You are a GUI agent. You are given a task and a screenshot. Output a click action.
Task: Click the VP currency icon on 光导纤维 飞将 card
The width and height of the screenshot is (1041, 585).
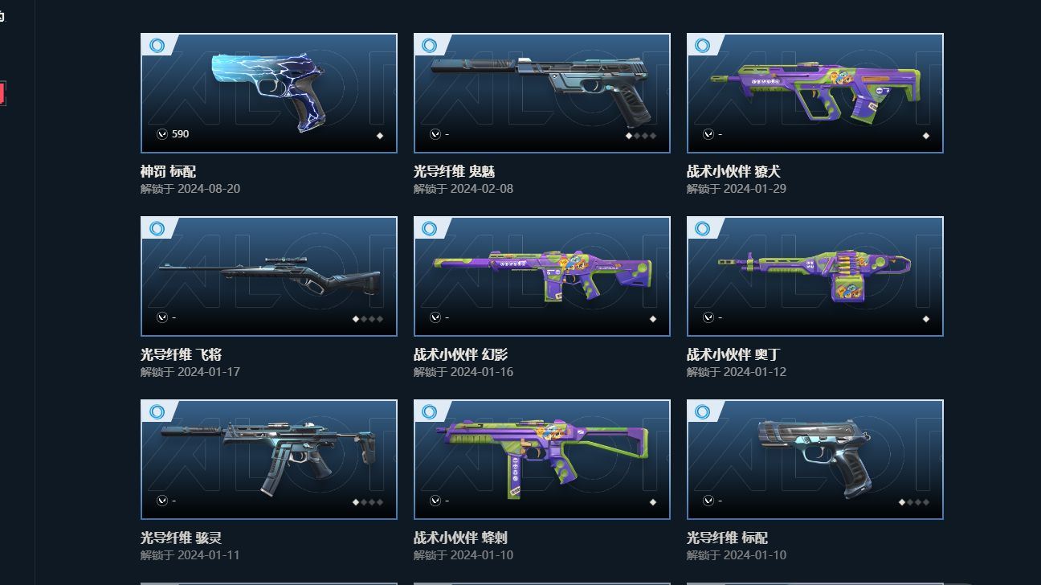point(162,317)
